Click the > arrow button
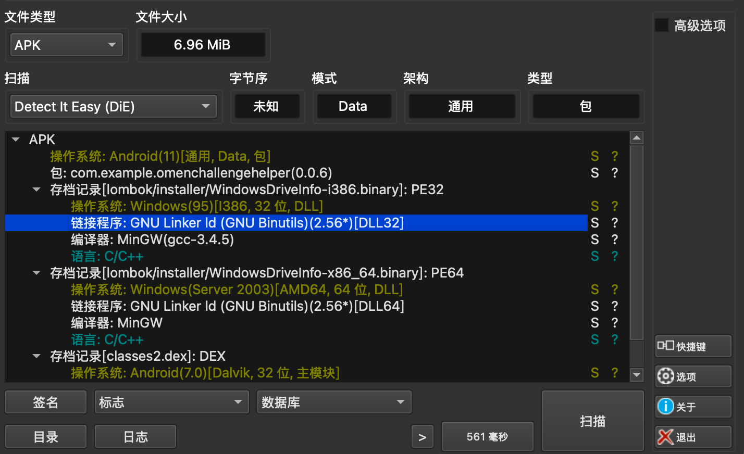Screen dimensions: 744x454 click(423, 437)
